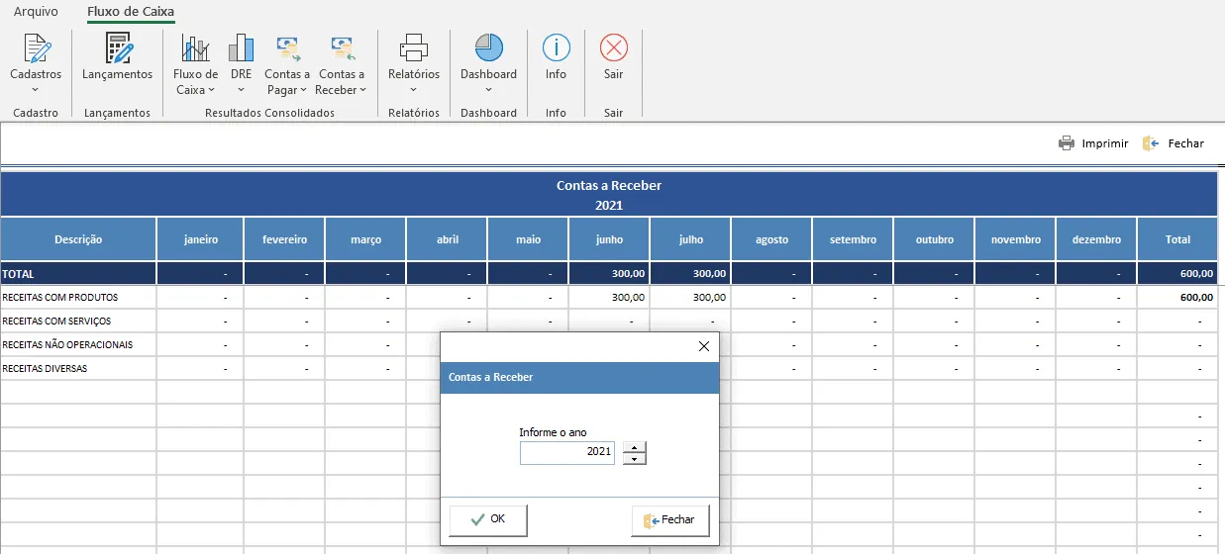This screenshot has height=554, width=1225.
Task: Select the TOTAL row label
Action: (19, 274)
